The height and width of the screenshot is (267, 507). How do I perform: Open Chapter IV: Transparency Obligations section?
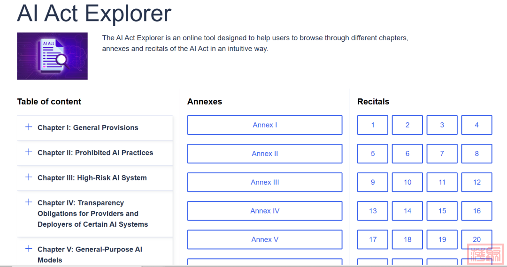tap(92, 214)
